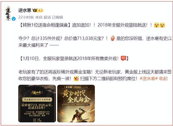
Task: Click the 总计335件外观 text line
Action: coord(46,38)
